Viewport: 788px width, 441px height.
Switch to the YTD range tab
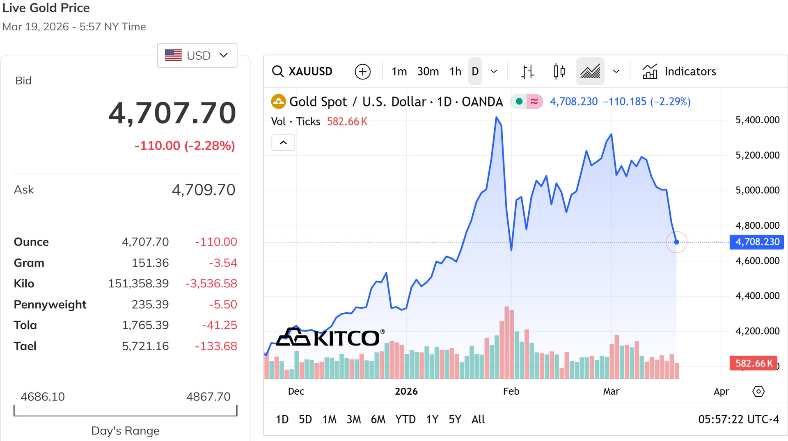click(x=405, y=419)
